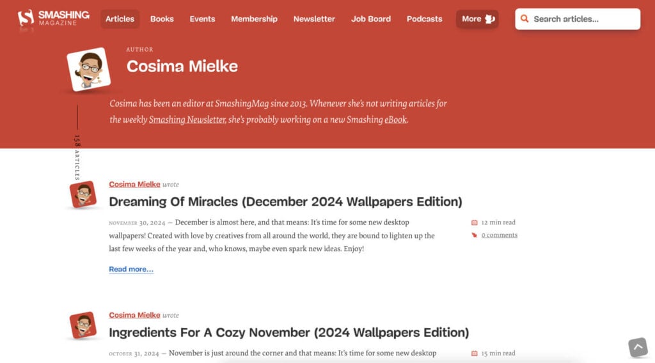Open the Dreaming Of Miracles article title
The image size is (655, 363).
285,202
